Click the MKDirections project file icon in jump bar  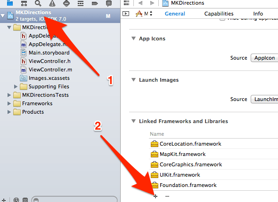[x=165, y=3]
